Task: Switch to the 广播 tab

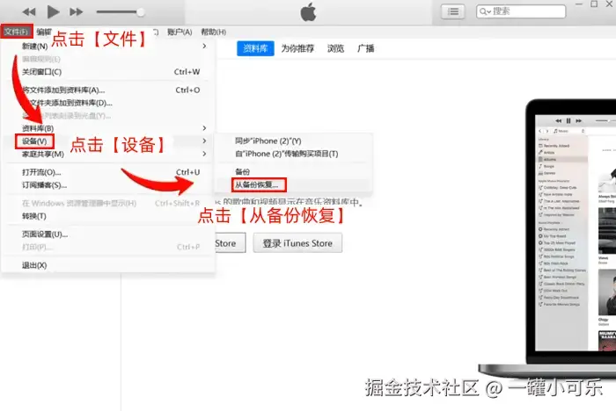Action: (x=365, y=48)
